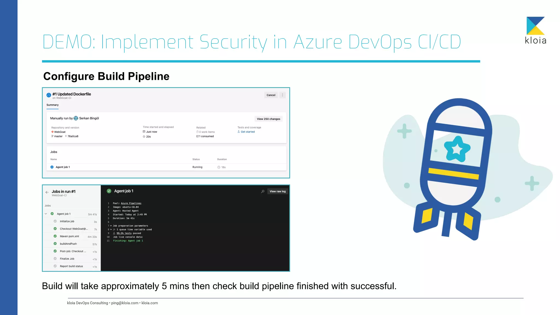This screenshot has width=560, height=315.
Task: Select the Report build status step
Action: tap(71, 266)
